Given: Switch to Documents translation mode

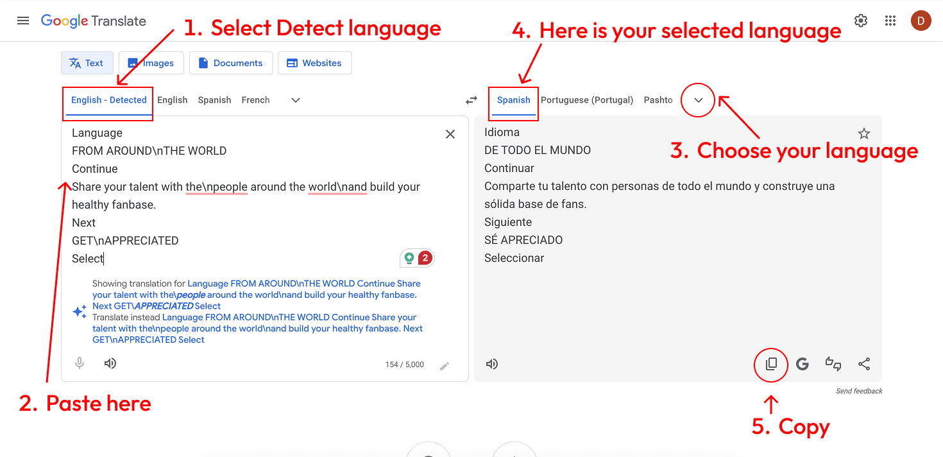Looking at the screenshot, I should coord(231,63).
